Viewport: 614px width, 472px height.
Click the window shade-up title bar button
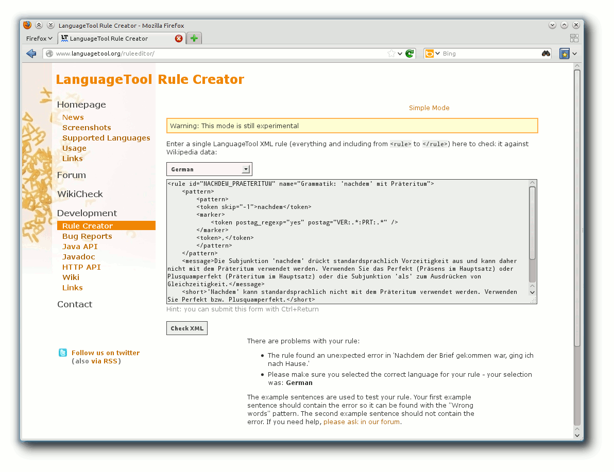click(x=39, y=25)
